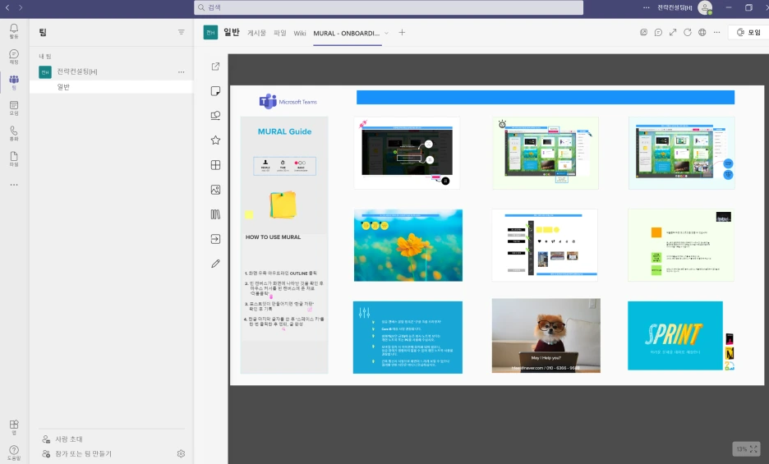Click the HOW TO USE MURAL heading
The width and height of the screenshot is (769, 464).
coord(273,237)
